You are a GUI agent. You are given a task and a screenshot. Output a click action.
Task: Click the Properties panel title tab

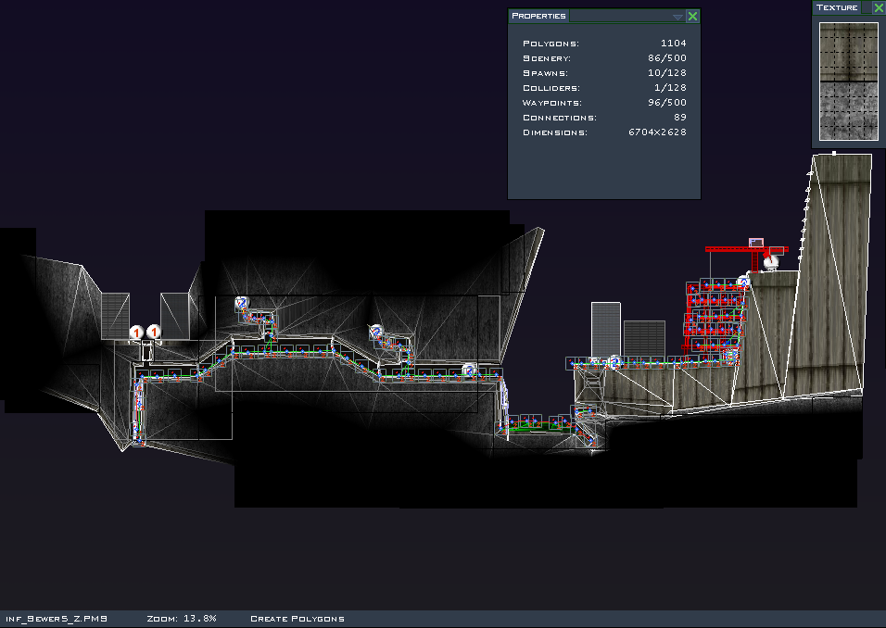pyautogui.click(x=538, y=16)
